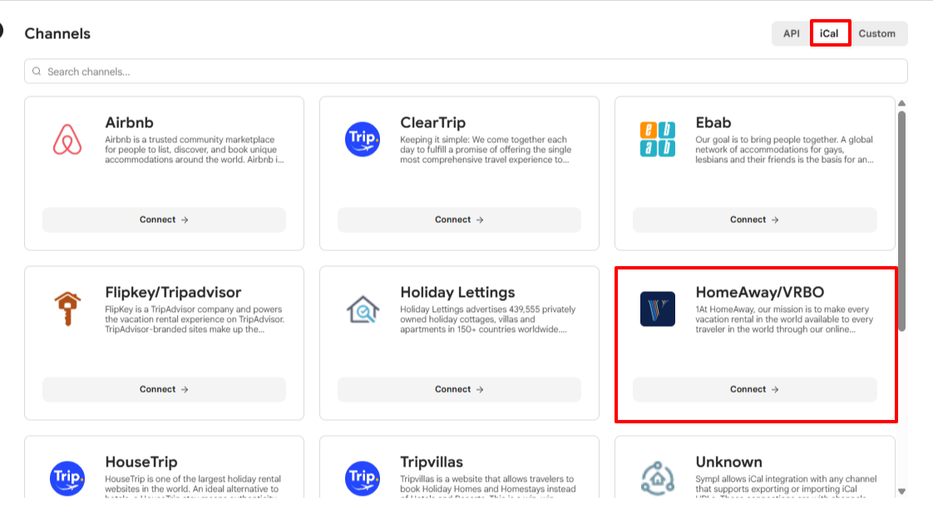Connect the Flipkey/Tripadvisor channel
The width and height of the screenshot is (933, 514).
coord(164,389)
